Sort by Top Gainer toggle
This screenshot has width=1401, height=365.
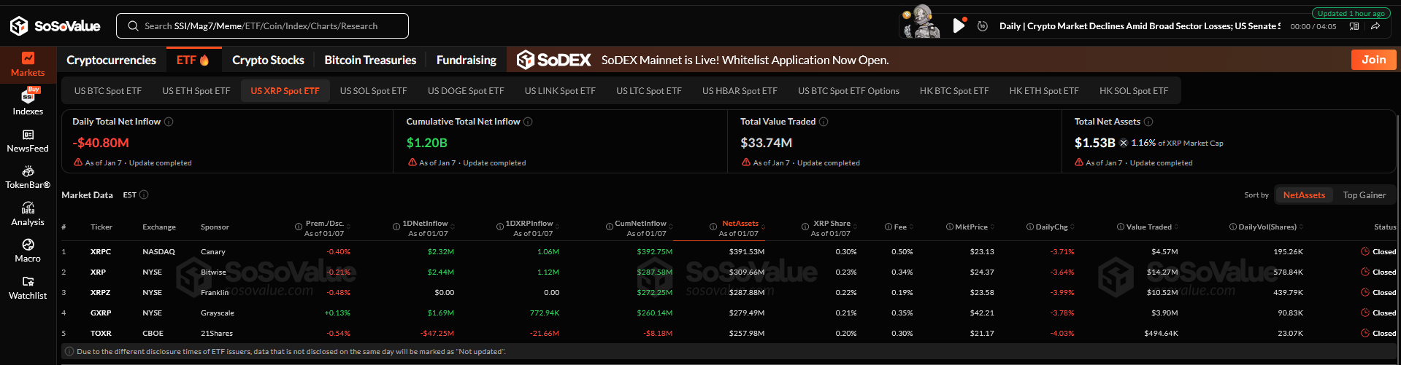coord(1364,195)
